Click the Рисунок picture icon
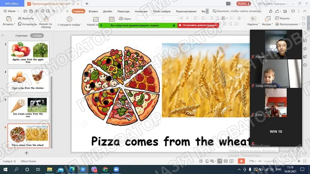Viewport: 310px width, 174px height. [277, 18]
